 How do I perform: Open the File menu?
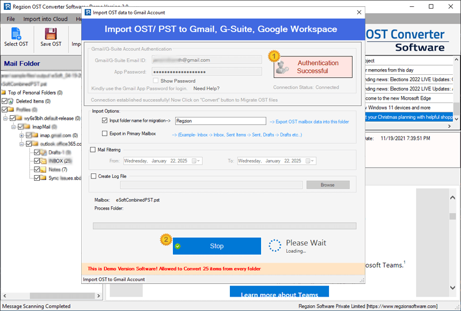tap(11, 19)
